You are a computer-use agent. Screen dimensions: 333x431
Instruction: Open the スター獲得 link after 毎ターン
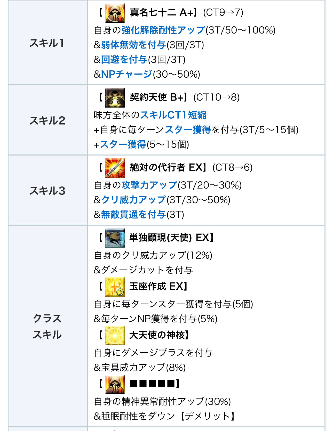tap(188, 130)
